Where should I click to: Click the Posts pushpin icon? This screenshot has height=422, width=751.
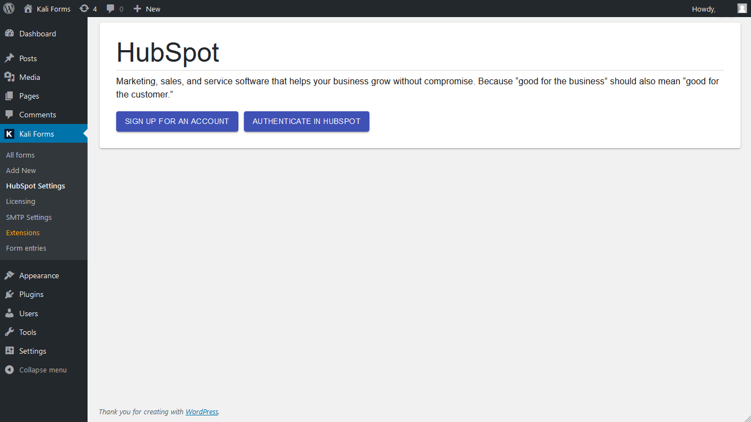click(9, 58)
